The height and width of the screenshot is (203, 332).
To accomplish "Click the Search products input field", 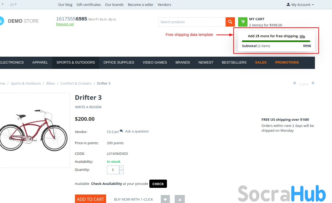I will tap(191, 22).
